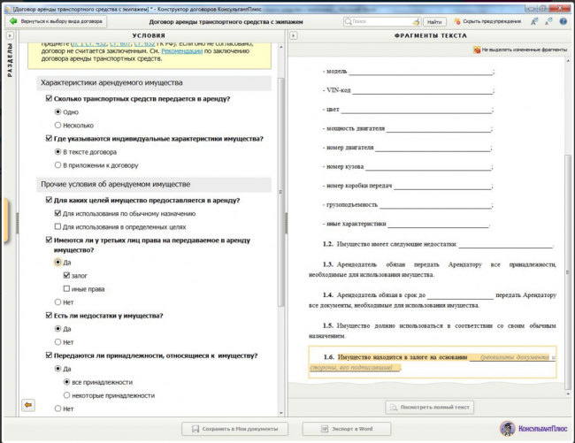The width and height of the screenshot is (575, 443).
Task: Click the Найти button
Action: (434, 22)
